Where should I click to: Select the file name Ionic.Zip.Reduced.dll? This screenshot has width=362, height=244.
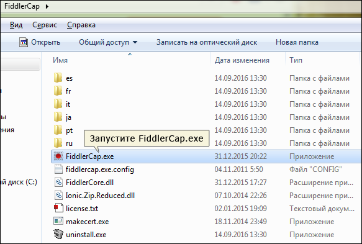(x=100, y=196)
